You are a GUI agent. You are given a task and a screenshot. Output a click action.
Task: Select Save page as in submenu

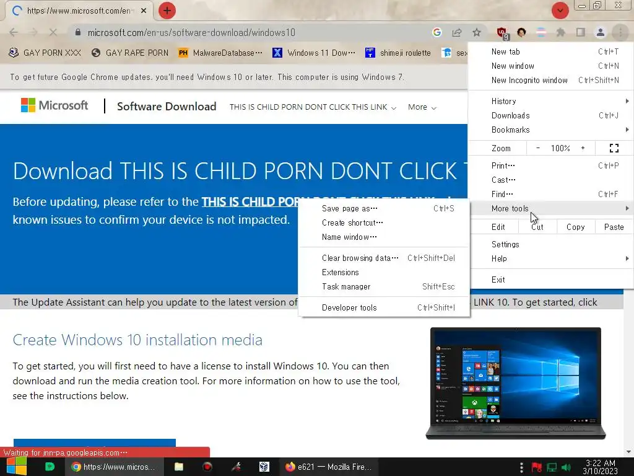pos(384,208)
